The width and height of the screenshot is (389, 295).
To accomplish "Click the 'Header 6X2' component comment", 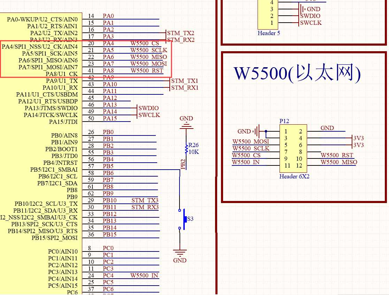I will [x=294, y=176].
